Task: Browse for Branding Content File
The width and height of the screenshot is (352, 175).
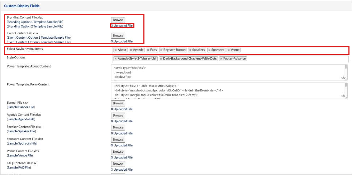Action: [x=118, y=20]
